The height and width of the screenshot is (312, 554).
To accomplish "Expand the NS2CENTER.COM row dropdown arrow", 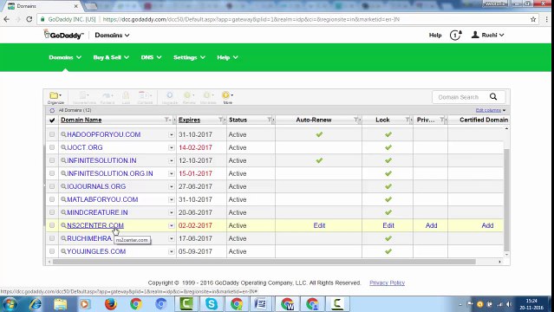I will [x=172, y=225].
